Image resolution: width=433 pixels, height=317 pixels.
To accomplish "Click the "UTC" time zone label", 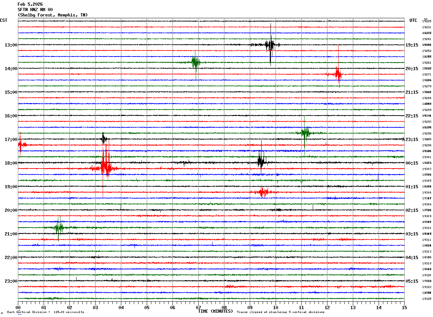I will 413,20.
